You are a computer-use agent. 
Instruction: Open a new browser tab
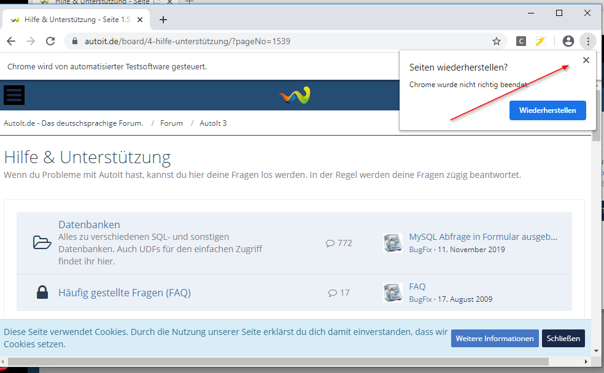163,20
